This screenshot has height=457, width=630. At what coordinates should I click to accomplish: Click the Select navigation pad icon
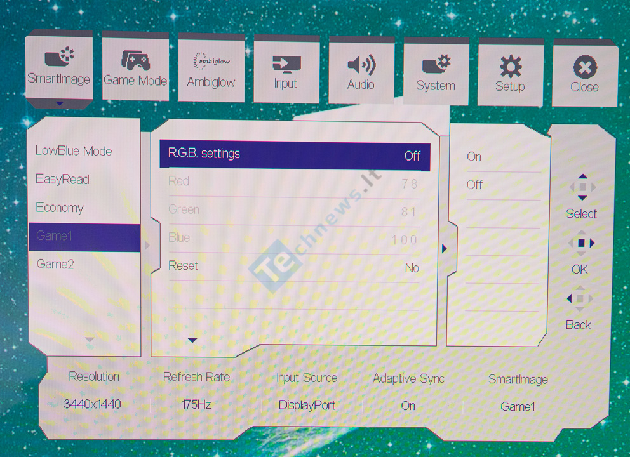[582, 187]
